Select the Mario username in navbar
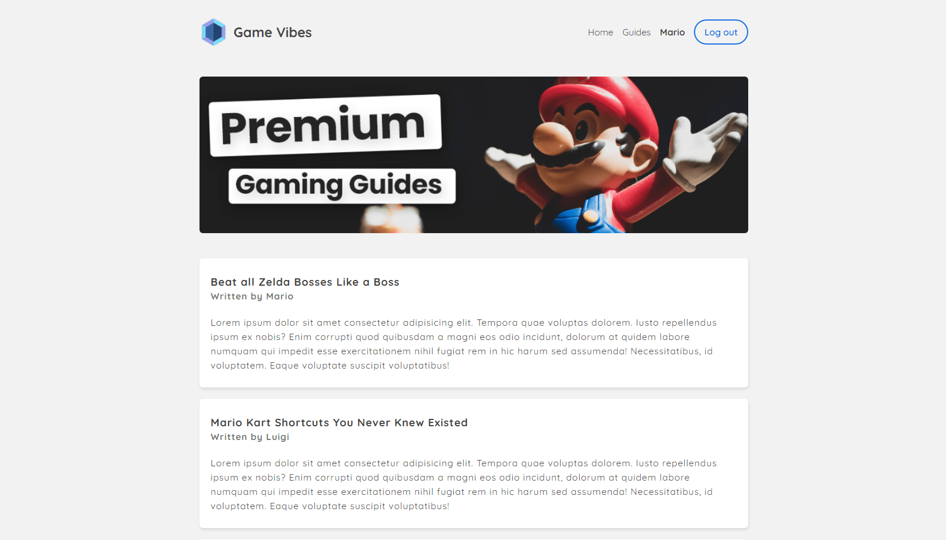Image resolution: width=946 pixels, height=540 pixels. pyautogui.click(x=672, y=33)
